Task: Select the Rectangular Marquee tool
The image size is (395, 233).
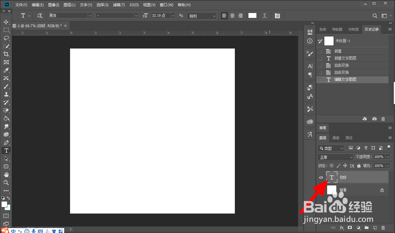Action: click(x=6, y=30)
